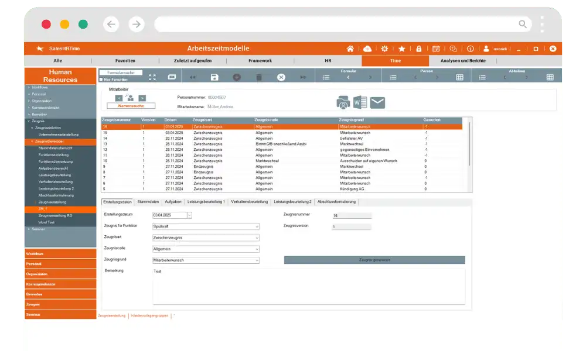Switch to the Framework tab
Image resolution: width=586 pixels, height=351 pixels.
click(x=260, y=61)
